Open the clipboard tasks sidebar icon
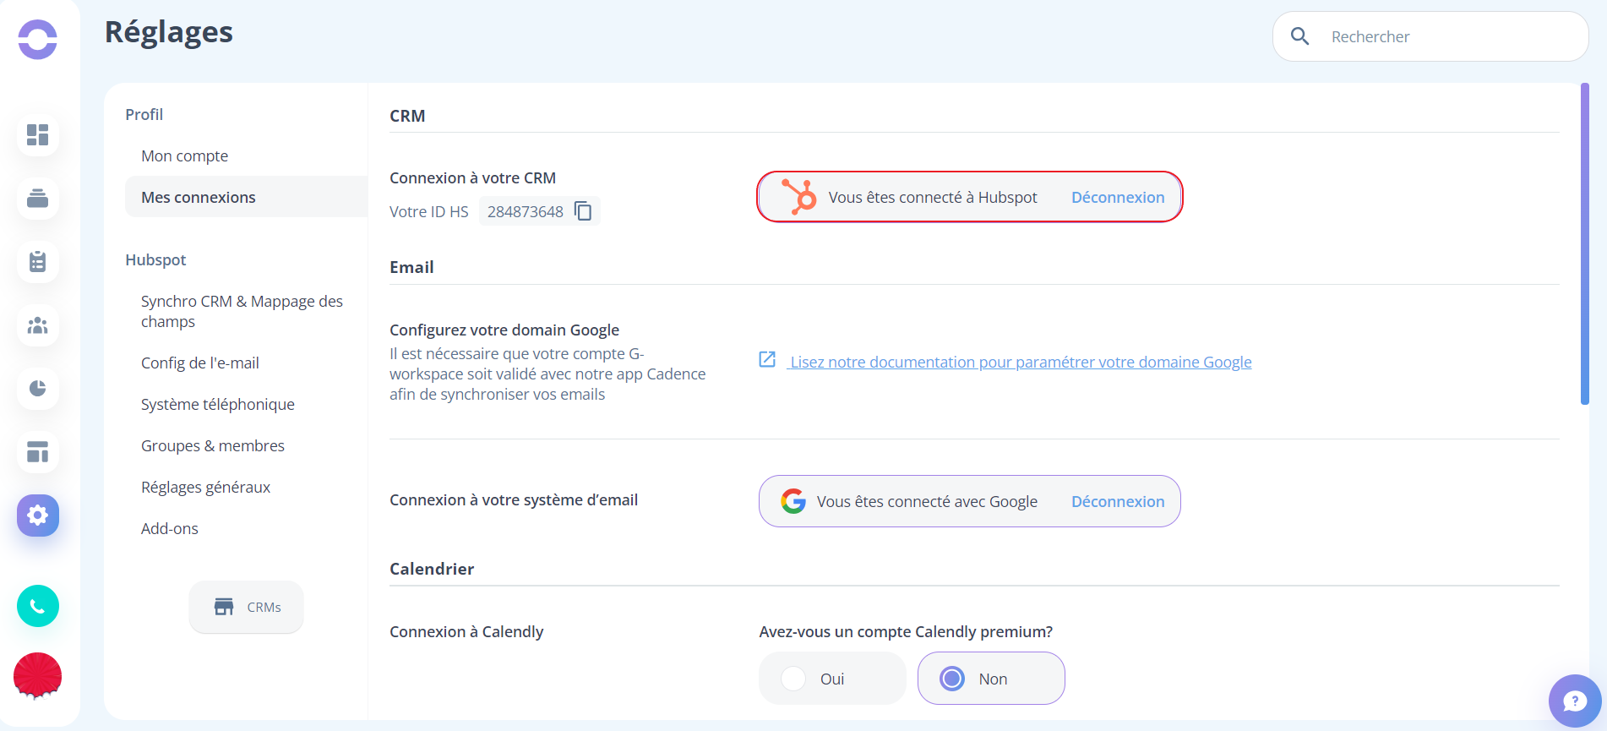1607x731 pixels. (x=37, y=262)
